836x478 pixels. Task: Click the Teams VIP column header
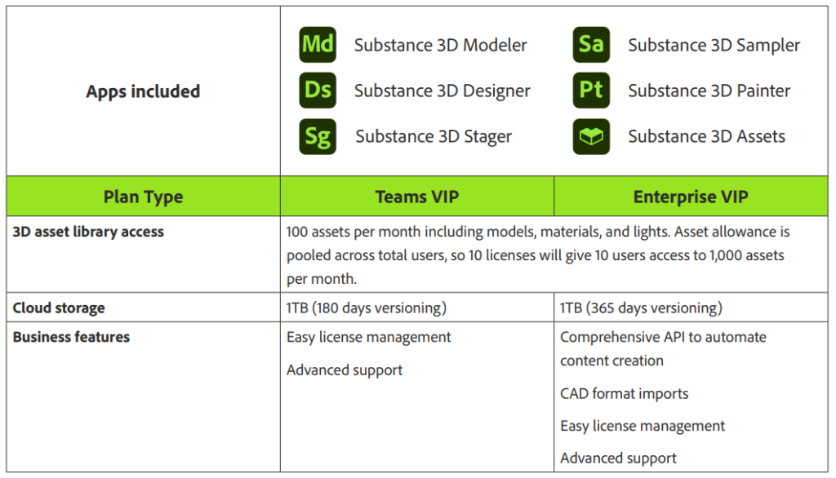(x=416, y=197)
